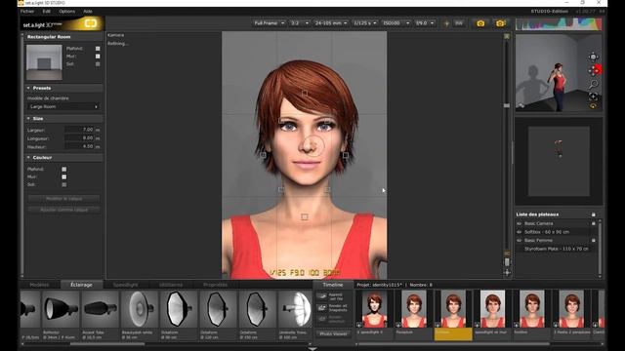Toggle visibility eye of Basic Femme
The height and width of the screenshot is (351, 625).
[x=520, y=241]
